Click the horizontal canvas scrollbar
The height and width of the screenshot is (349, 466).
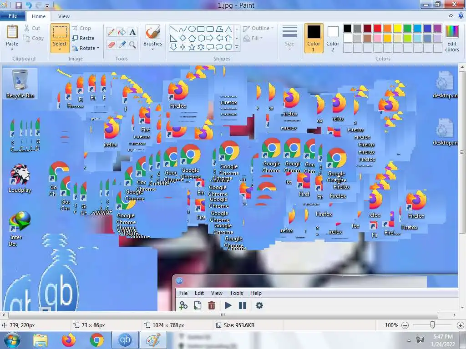click(x=223, y=315)
